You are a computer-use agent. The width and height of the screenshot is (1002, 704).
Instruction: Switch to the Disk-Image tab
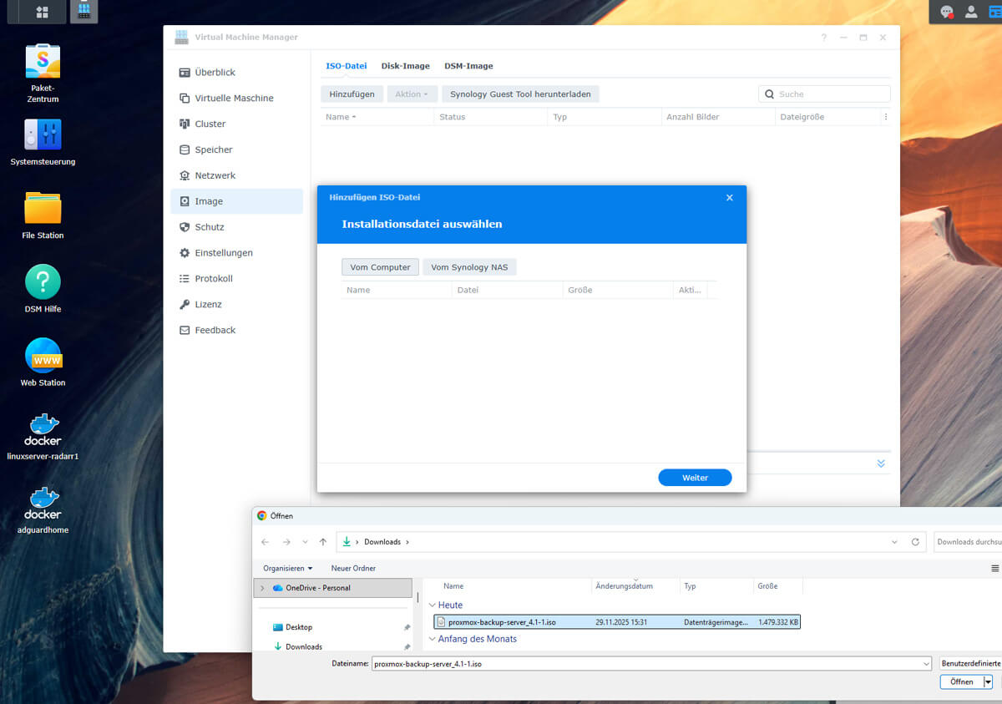tap(405, 66)
